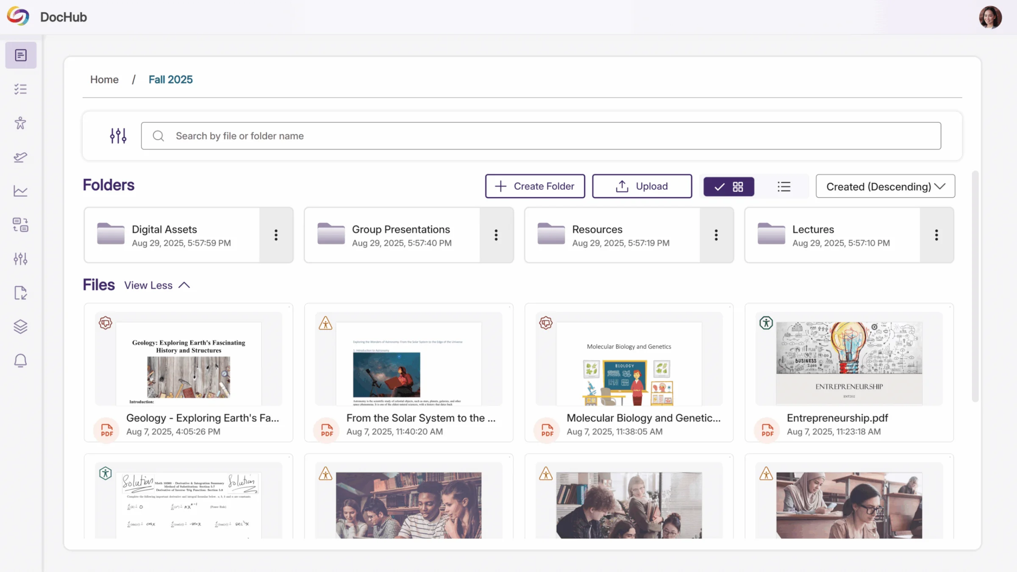Open the checklist icon in sidebar
The image size is (1017, 572).
[20, 89]
